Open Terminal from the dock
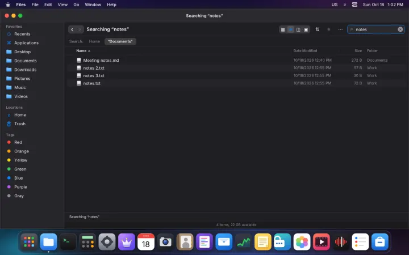The width and height of the screenshot is (409, 255). tap(68, 242)
